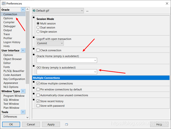171x129 pixels.
Task: Enable the Check connection checkbox
Action: (x=38, y=50)
